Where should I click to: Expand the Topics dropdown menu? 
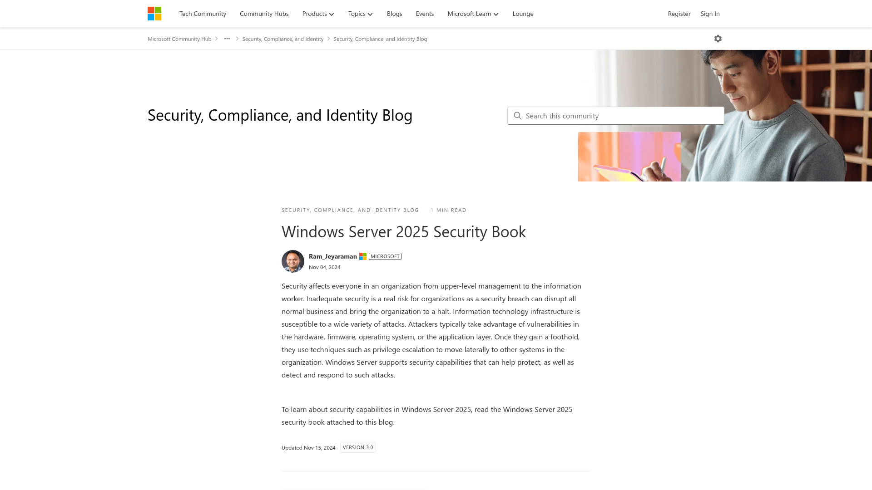coord(361,13)
